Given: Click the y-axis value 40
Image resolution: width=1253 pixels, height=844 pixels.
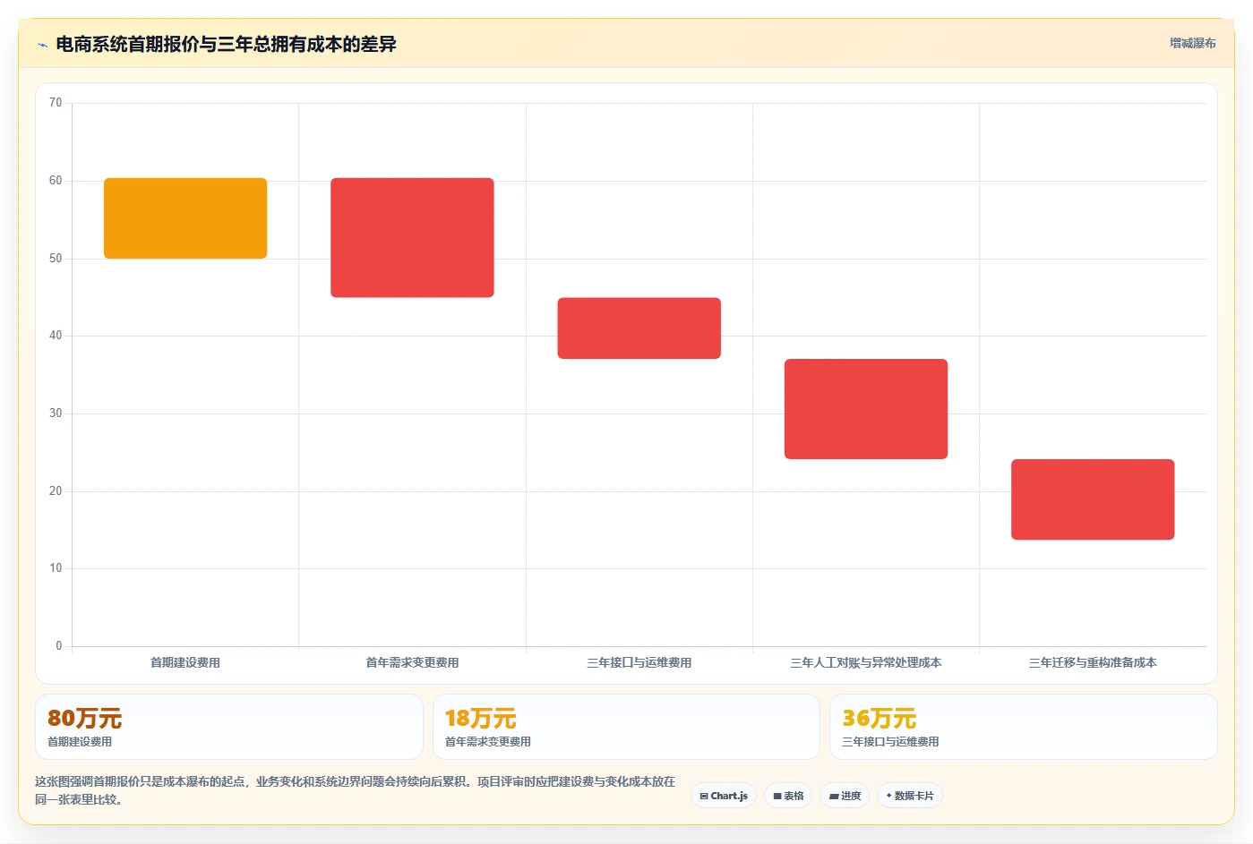Looking at the screenshot, I should click(x=56, y=336).
